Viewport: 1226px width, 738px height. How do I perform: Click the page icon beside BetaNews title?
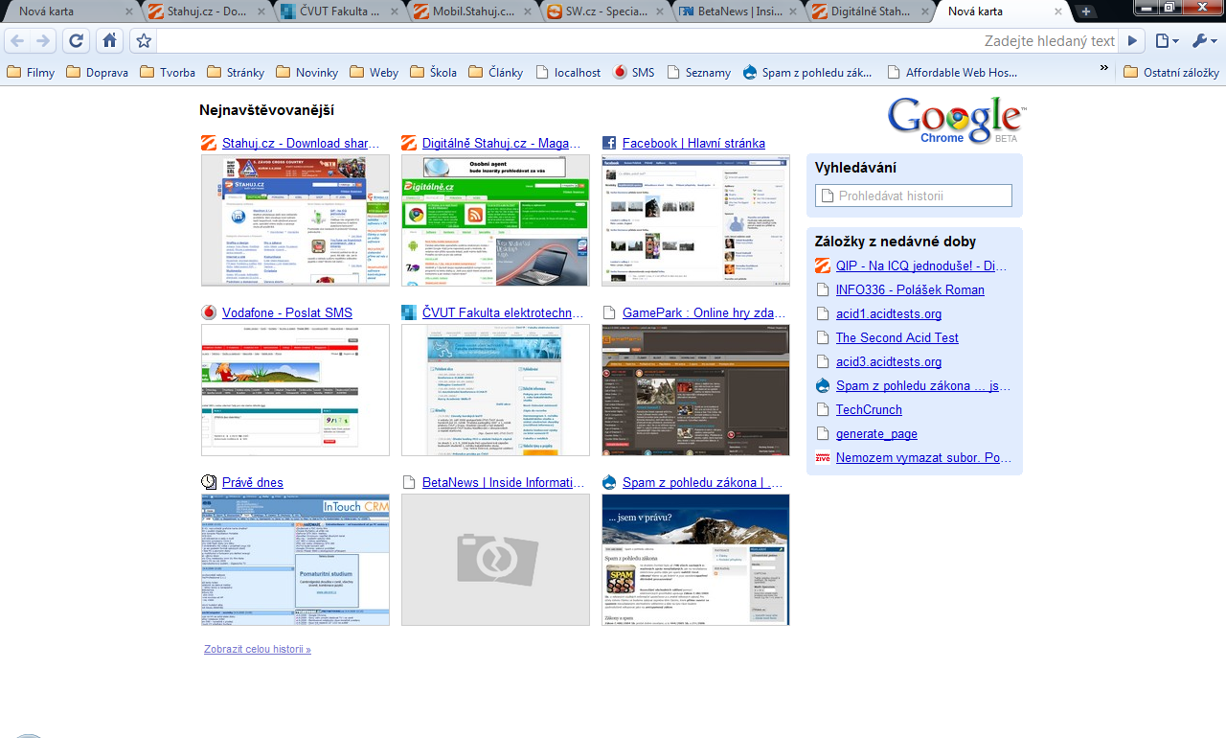click(409, 482)
